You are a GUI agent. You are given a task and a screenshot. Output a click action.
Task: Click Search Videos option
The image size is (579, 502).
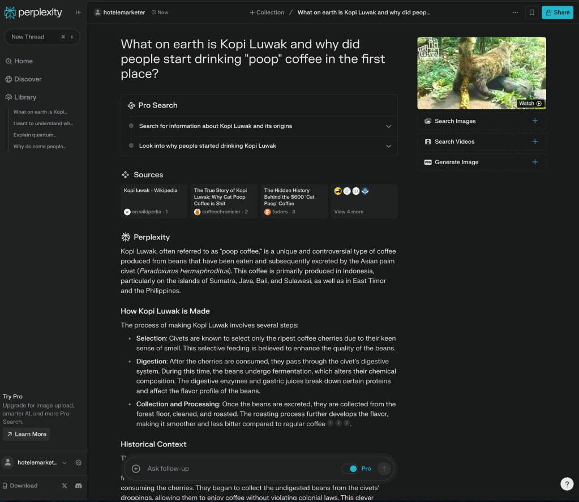(482, 141)
